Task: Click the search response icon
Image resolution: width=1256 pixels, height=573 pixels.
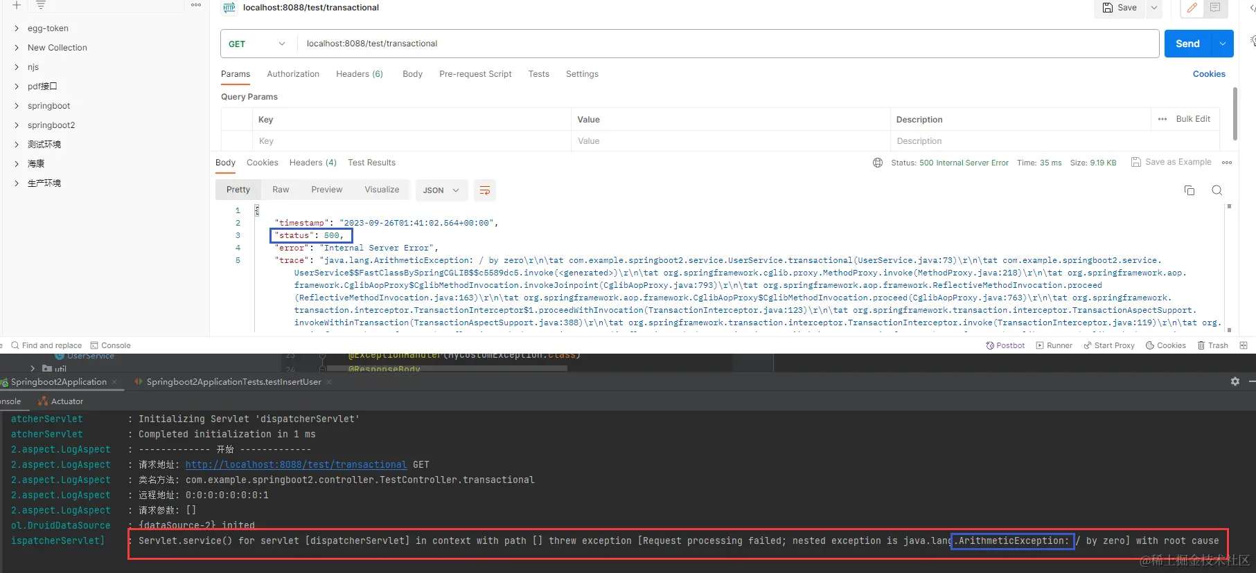Action: point(1217,190)
